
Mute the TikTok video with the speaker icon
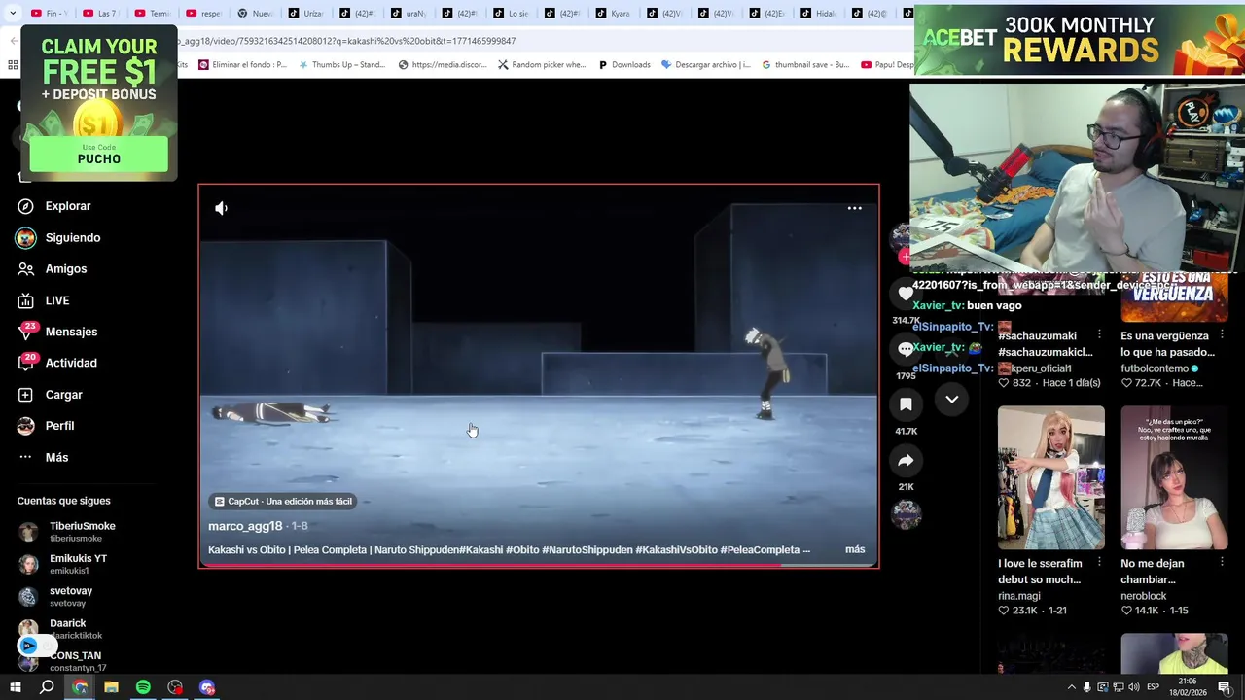click(x=221, y=208)
